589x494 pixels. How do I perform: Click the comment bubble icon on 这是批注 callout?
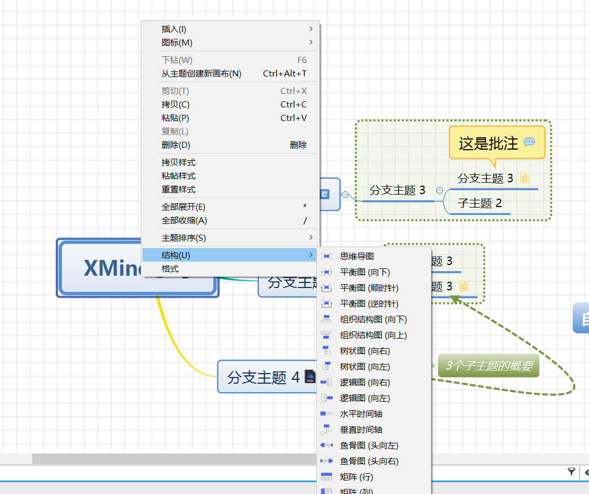(528, 143)
